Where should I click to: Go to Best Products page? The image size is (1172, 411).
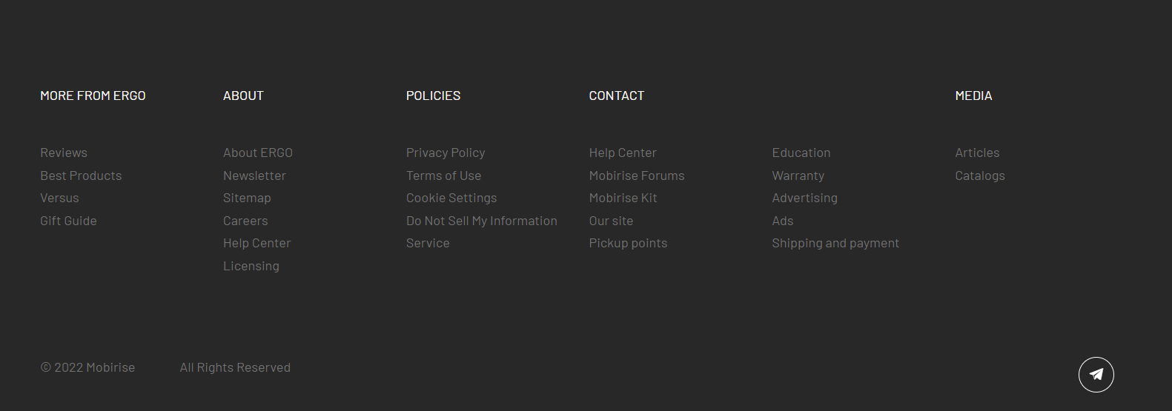click(81, 176)
